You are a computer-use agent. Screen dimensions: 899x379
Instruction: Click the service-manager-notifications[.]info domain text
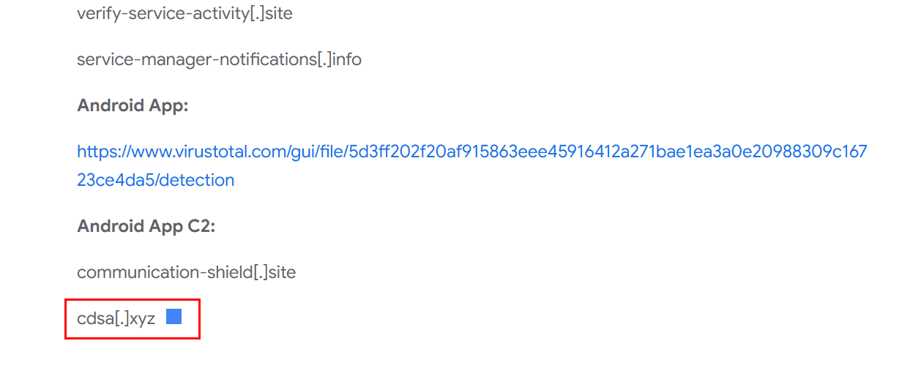pyautogui.click(x=219, y=59)
